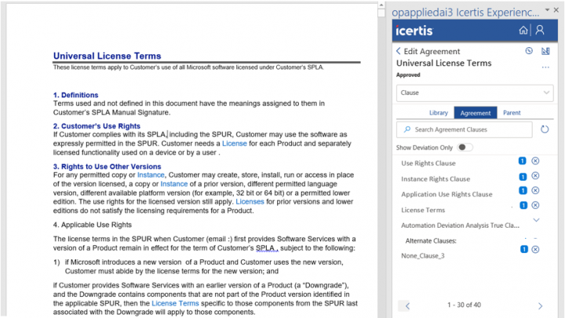The image size is (565, 318).
Task: Collapse Automation Deviation Analysis clause
Action: pyautogui.click(x=536, y=221)
